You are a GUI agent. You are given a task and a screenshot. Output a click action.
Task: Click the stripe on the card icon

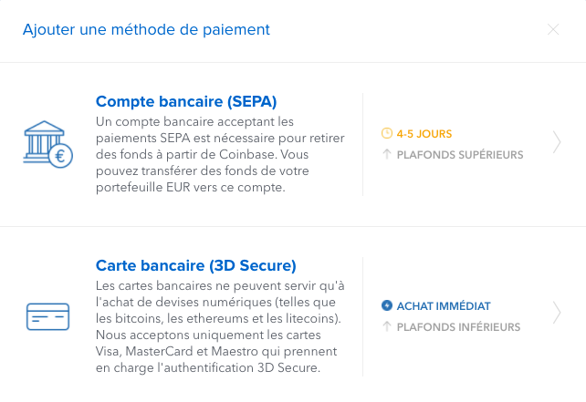coord(47,309)
